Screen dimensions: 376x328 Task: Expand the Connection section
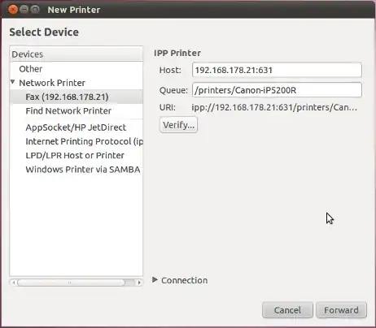155,280
